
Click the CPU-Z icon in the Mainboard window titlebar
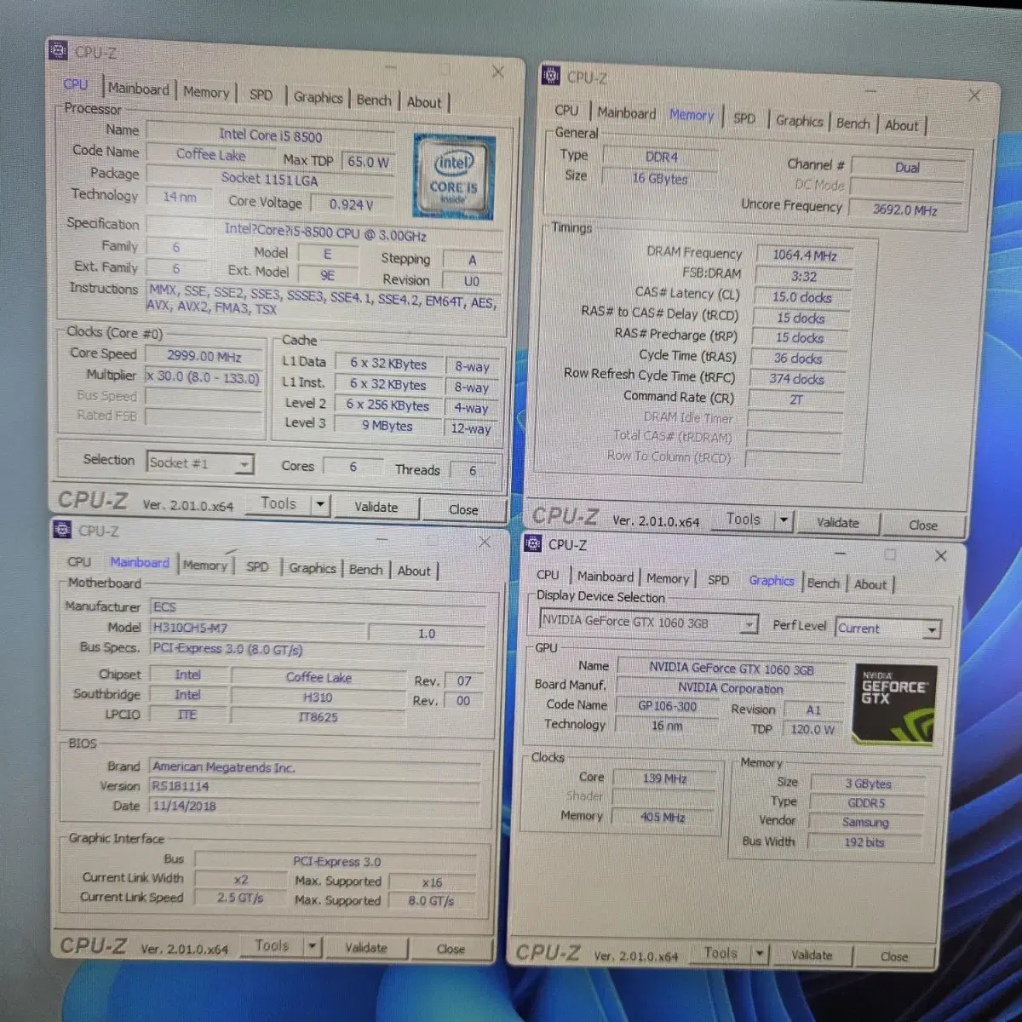click(61, 530)
